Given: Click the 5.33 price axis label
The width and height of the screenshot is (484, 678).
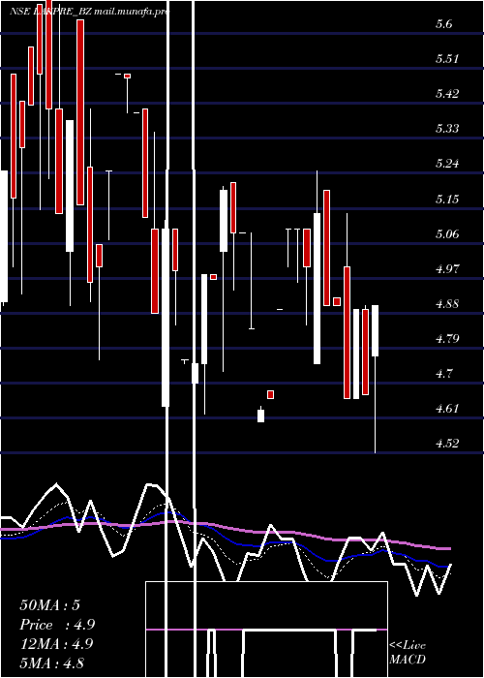Looking at the screenshot, I should [x=447, y=129].
